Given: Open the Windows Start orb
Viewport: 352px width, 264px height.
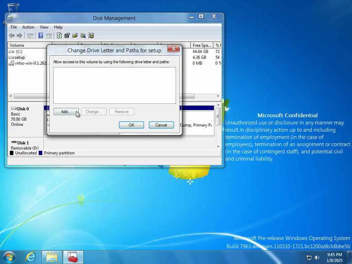Looking at the screenshot, I should [9, 257].
